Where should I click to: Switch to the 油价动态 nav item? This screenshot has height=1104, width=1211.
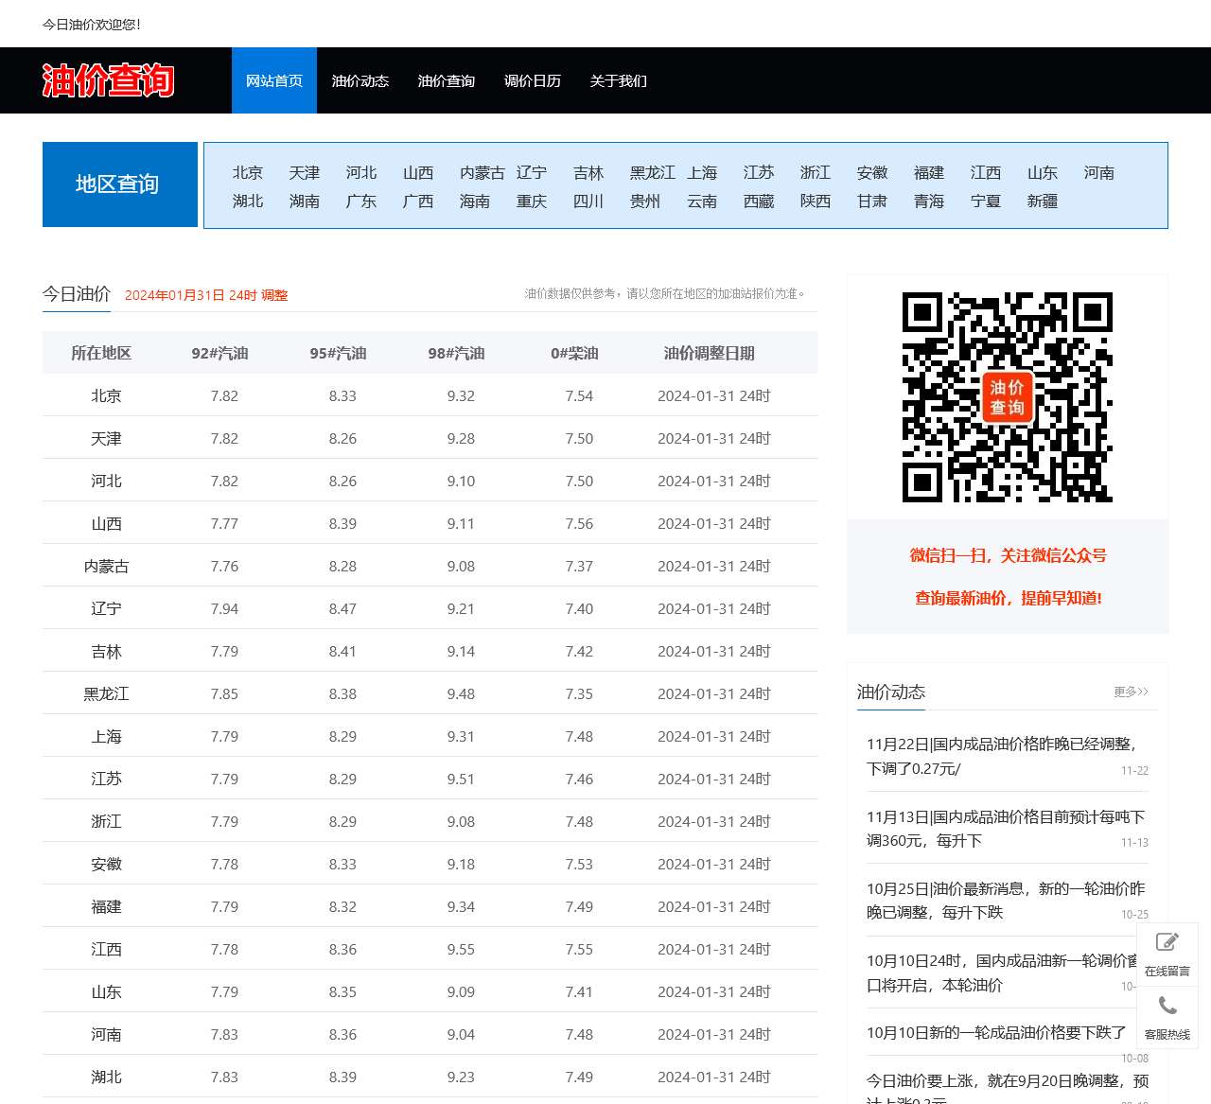pyautogui.click(x=360, y=81)
